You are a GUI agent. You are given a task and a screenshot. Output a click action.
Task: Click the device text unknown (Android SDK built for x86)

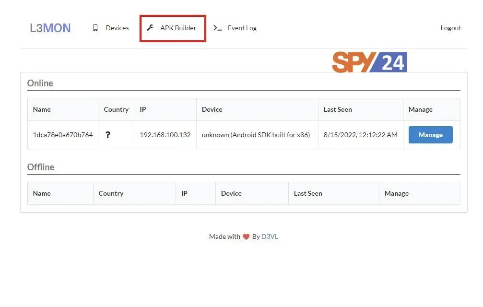pyautogui.click(x=256, y=135)
